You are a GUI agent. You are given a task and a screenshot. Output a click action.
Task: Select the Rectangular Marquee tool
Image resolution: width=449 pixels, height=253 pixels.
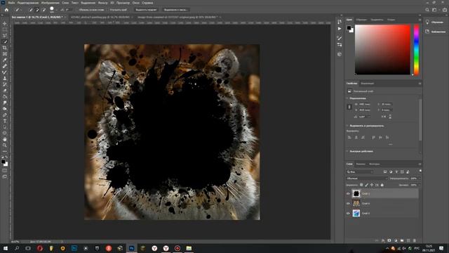5,30
